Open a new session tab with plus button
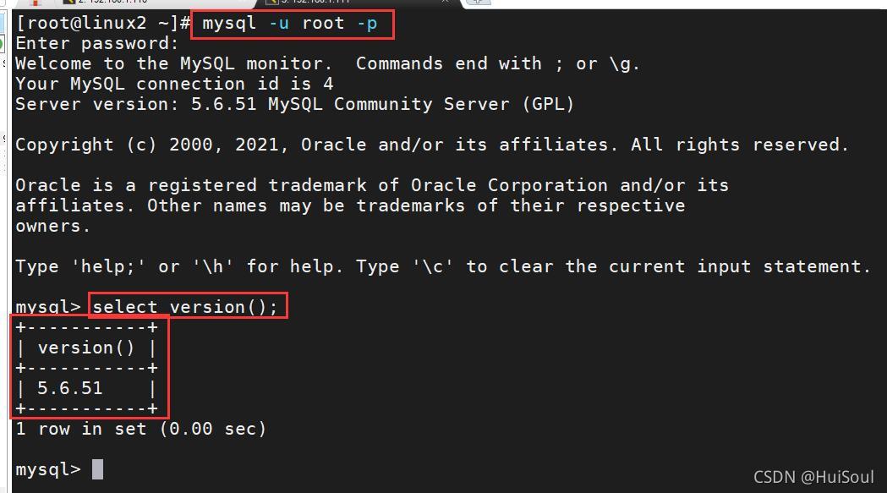This screenshot has width=887, height=493. point(478,2)
